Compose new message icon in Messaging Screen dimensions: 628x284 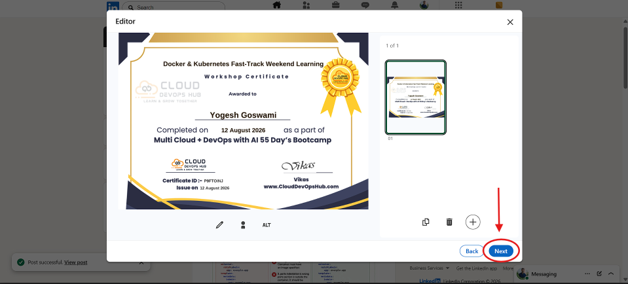tap(599, 274)
